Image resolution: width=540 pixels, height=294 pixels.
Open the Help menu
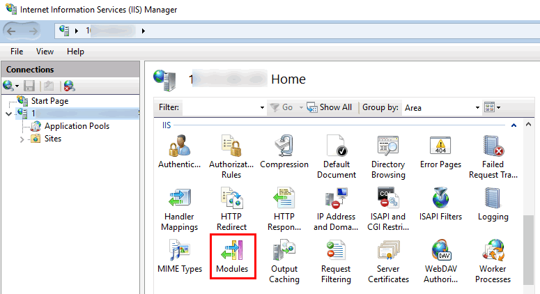click(x=75, y=52)
